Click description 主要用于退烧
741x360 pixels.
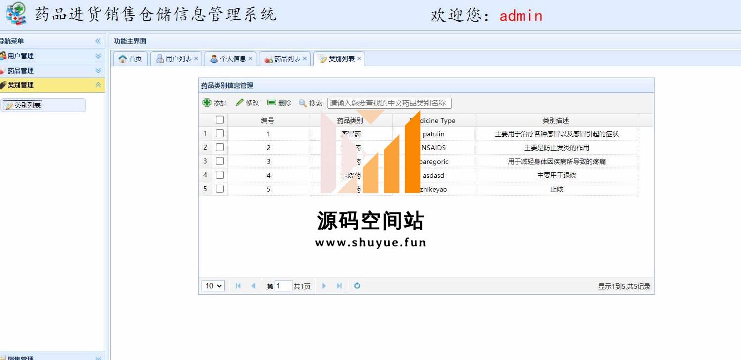pos(557,175)
